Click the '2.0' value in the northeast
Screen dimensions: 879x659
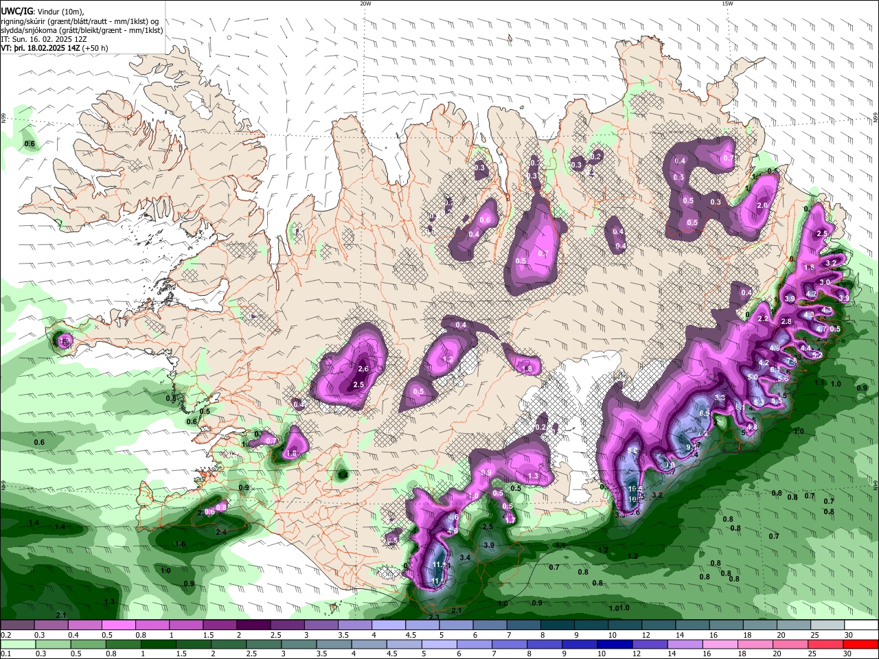click(762, 205)
